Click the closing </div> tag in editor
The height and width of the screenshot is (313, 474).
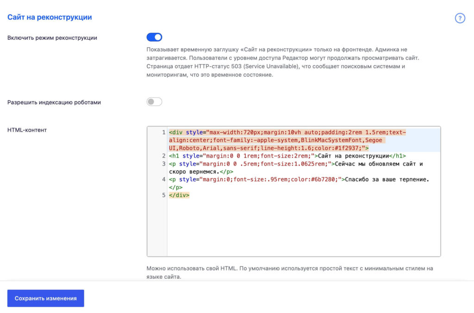179,195
